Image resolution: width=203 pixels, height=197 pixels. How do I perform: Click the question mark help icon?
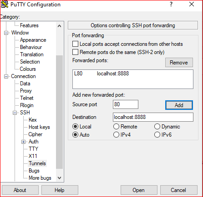[171, 4]
